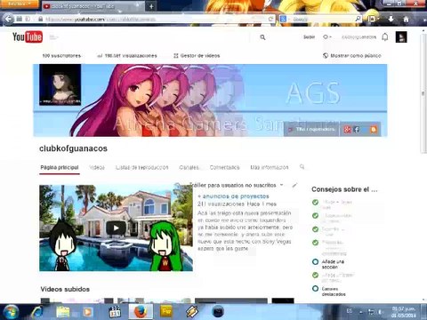Screen dimensions: 427x320
Task: Click the Subir upload button
Action: pos(309,37)
